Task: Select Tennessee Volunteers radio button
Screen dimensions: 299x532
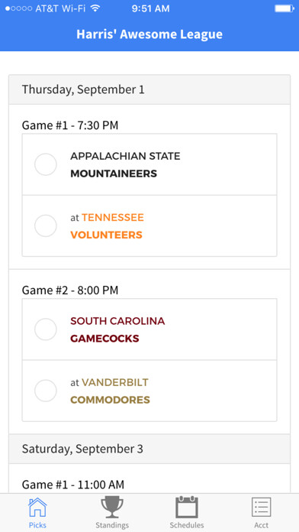Action: (45, 225)
